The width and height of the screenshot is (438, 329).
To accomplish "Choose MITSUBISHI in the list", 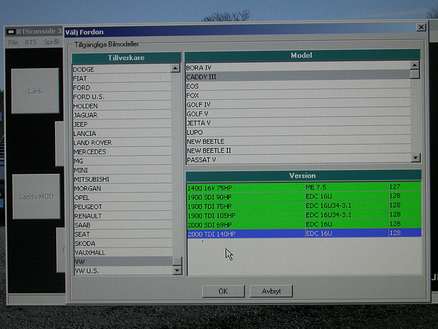I will [123, 179].
